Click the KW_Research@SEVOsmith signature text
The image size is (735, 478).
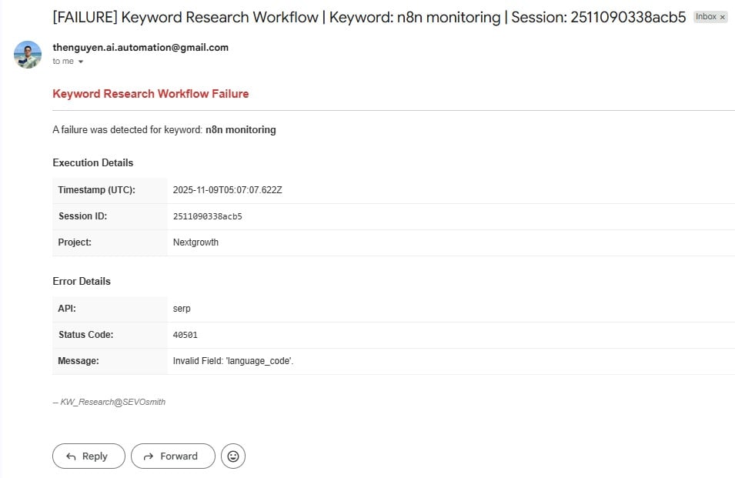[x=112, y=402]
